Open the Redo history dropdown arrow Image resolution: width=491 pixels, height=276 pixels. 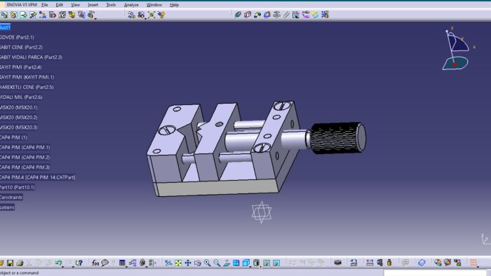(73, 267)
